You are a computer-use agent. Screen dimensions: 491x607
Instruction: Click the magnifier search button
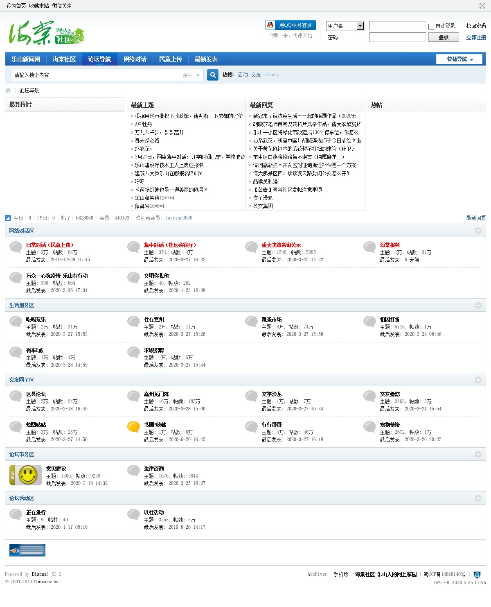coord(213,75)
